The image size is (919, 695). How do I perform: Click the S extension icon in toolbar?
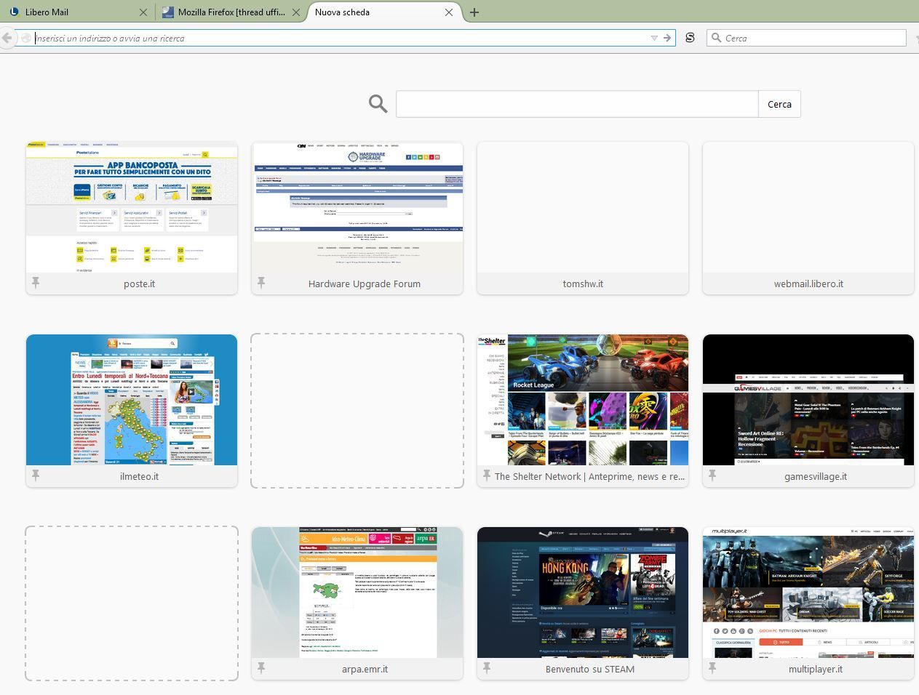pos(690,38)
